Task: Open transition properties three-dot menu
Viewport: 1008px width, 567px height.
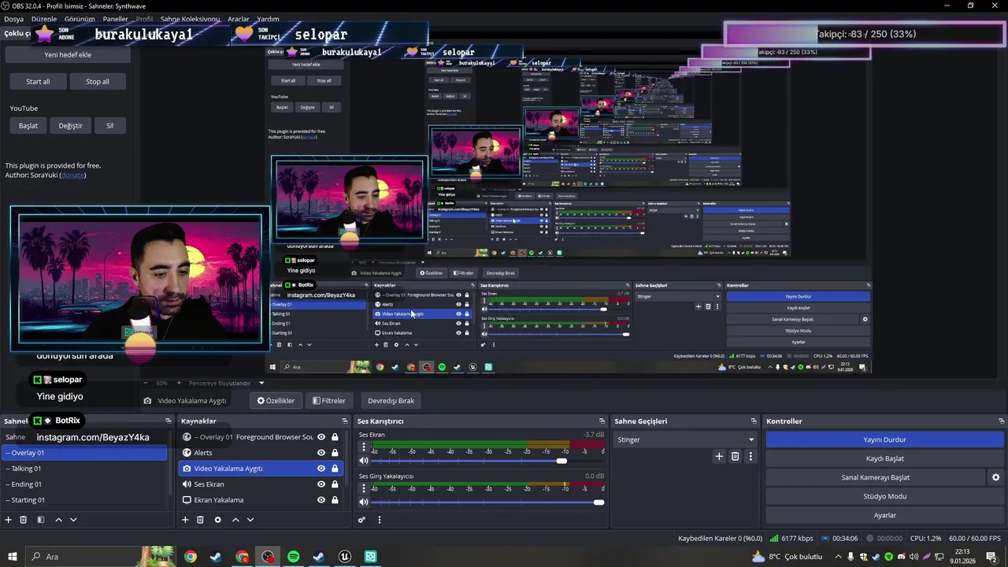Action: pyautogui.click(x=750, y=456)
